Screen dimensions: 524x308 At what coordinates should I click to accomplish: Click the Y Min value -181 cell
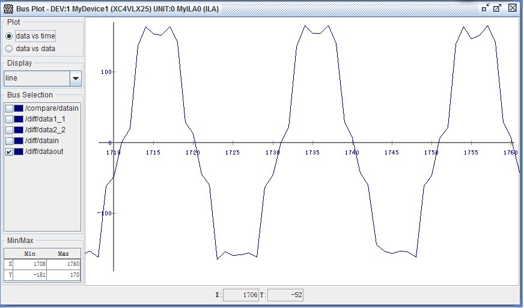[x=30, y=275]
